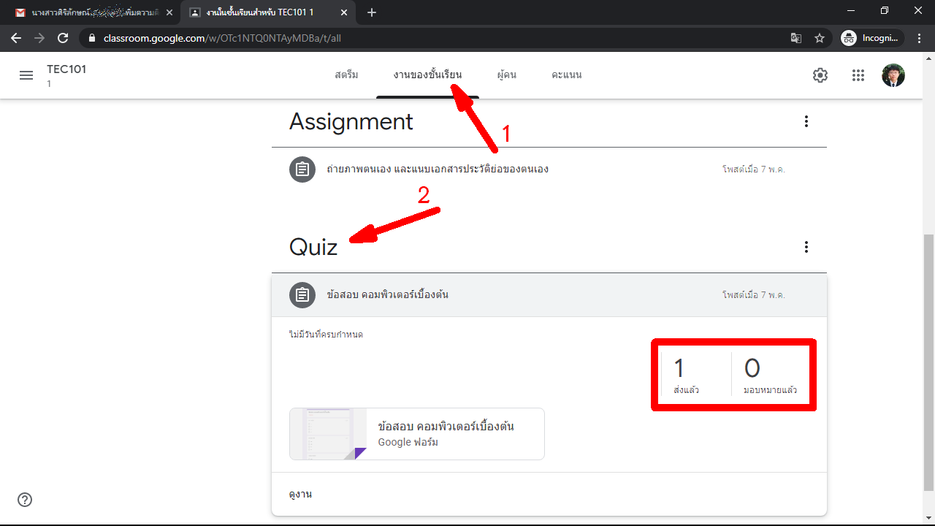Open class settings gear icon
The width and height of the screenshot is (935, 526).
pos(820,75)
